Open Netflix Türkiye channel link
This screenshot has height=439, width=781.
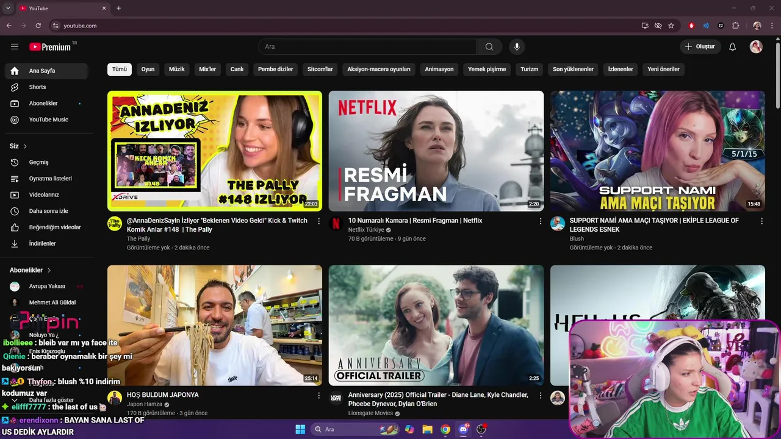[x=366, y=230]
